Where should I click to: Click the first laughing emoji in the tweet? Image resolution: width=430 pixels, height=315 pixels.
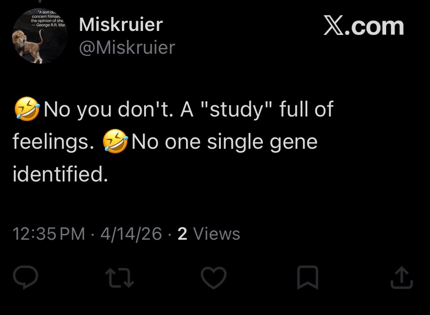coord(27,109)
